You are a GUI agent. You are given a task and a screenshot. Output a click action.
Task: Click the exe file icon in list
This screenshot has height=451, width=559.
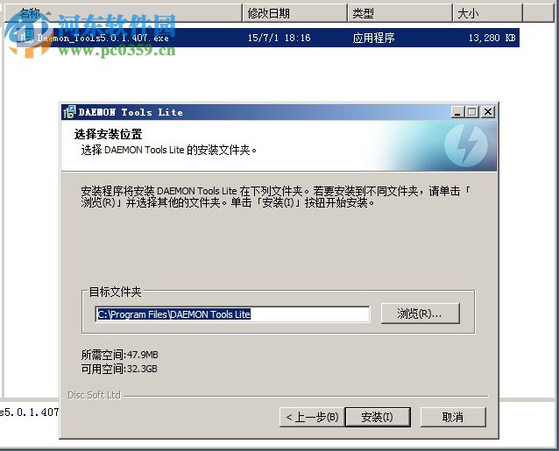(25, 38)
